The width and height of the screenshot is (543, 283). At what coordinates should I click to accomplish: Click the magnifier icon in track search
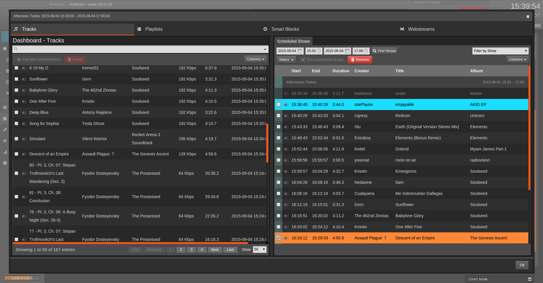pos(16,49)
